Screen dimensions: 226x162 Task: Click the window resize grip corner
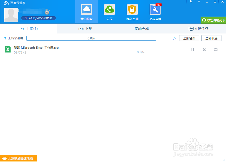(224, 159)
